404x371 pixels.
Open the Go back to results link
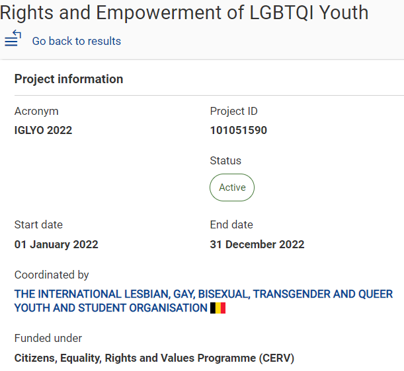click(x=77, y=41)
